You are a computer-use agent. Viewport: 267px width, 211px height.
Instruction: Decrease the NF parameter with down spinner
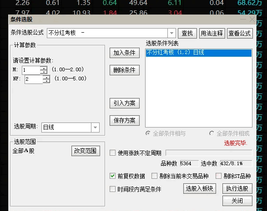46,81
